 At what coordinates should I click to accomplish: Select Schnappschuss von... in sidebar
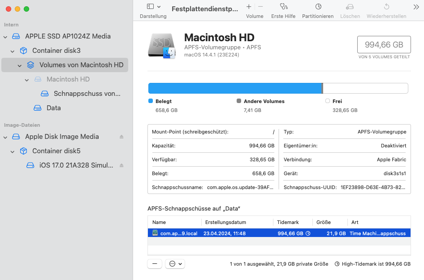[65, 94]
